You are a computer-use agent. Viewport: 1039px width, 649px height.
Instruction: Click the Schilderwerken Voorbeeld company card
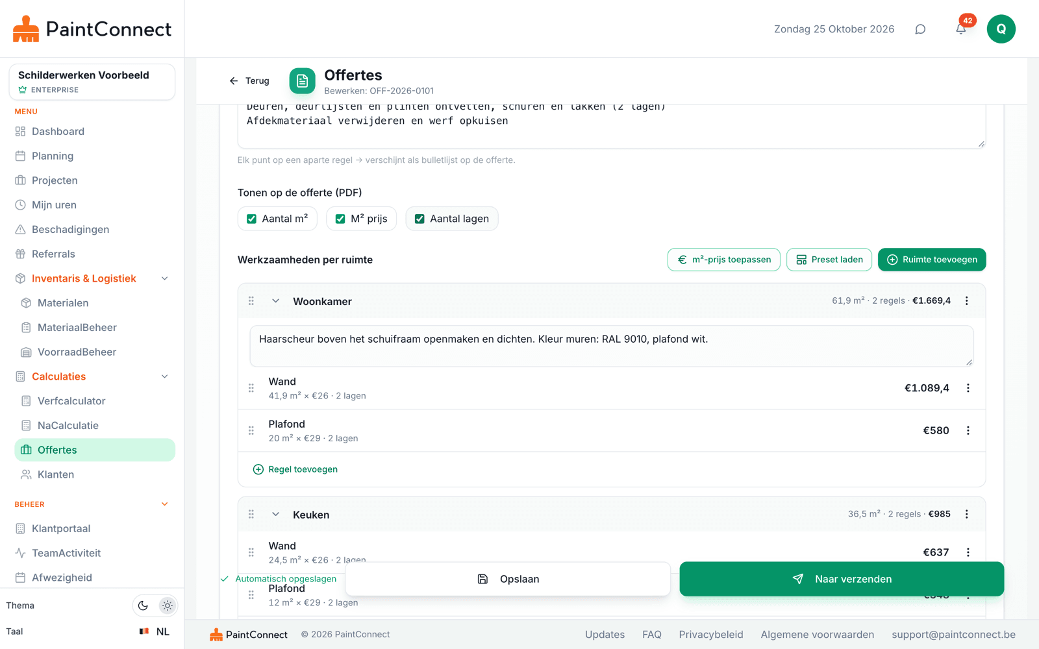92,82
